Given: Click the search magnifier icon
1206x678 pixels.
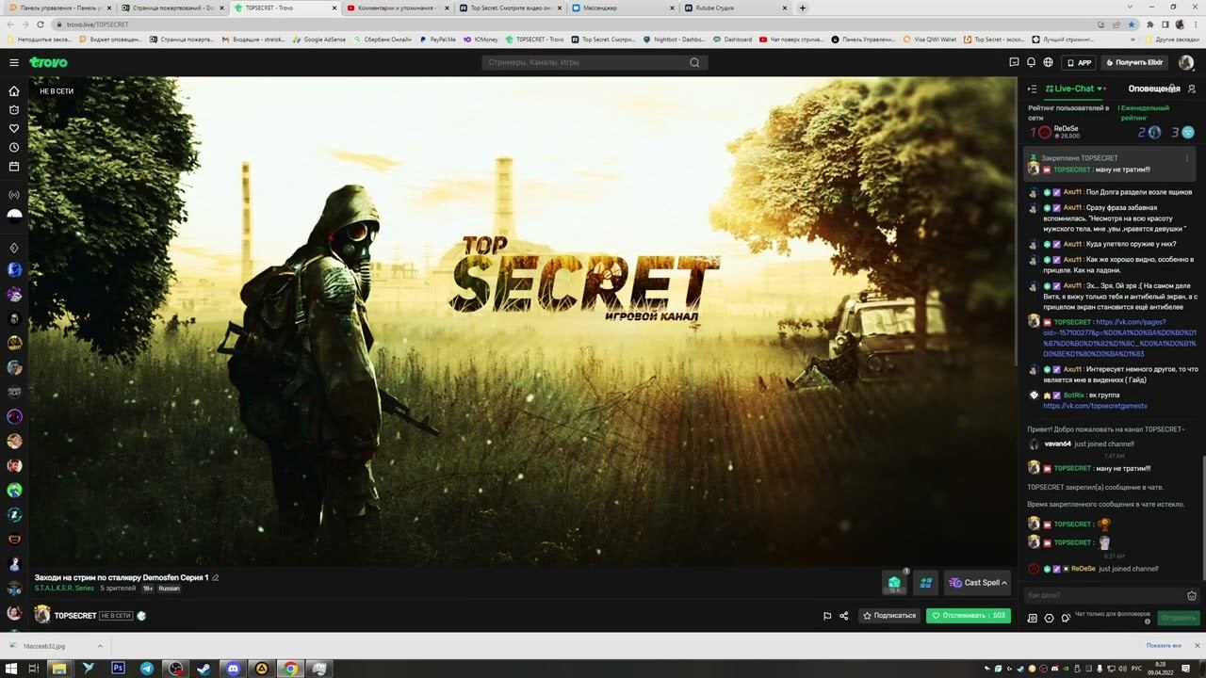Looking at the screenshot, I should pos(694,63).
